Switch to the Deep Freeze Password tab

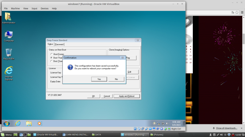click(x=59, y=44)
